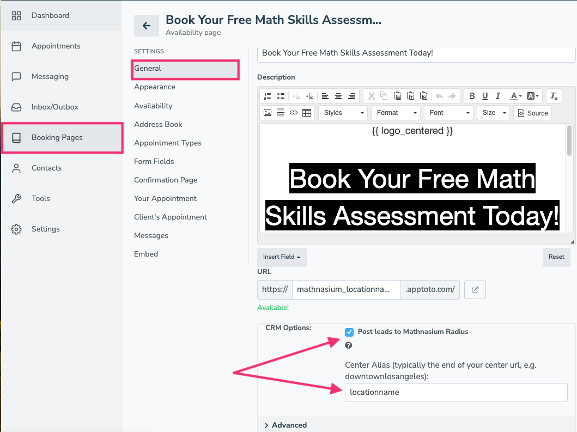
Task: Insert a horizontal line
Action: click(281, 113)
